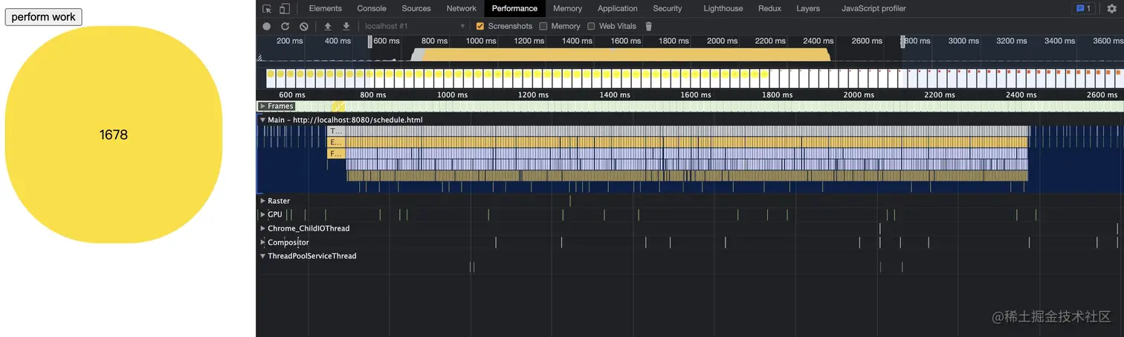
Task: Expand the Compositor track
Action: [262, 243]
